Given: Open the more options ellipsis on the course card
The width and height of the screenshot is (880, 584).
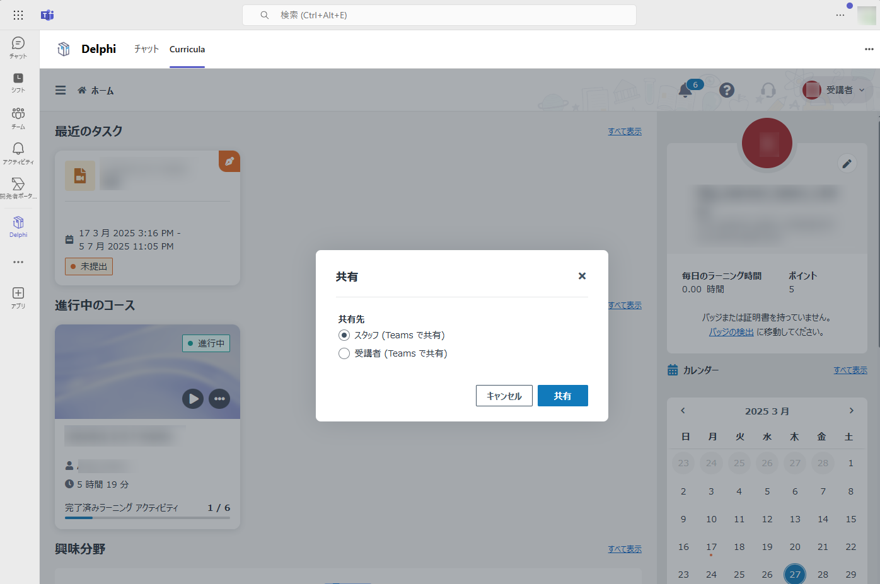Looking at the screenshot, I should click(219, 399).
